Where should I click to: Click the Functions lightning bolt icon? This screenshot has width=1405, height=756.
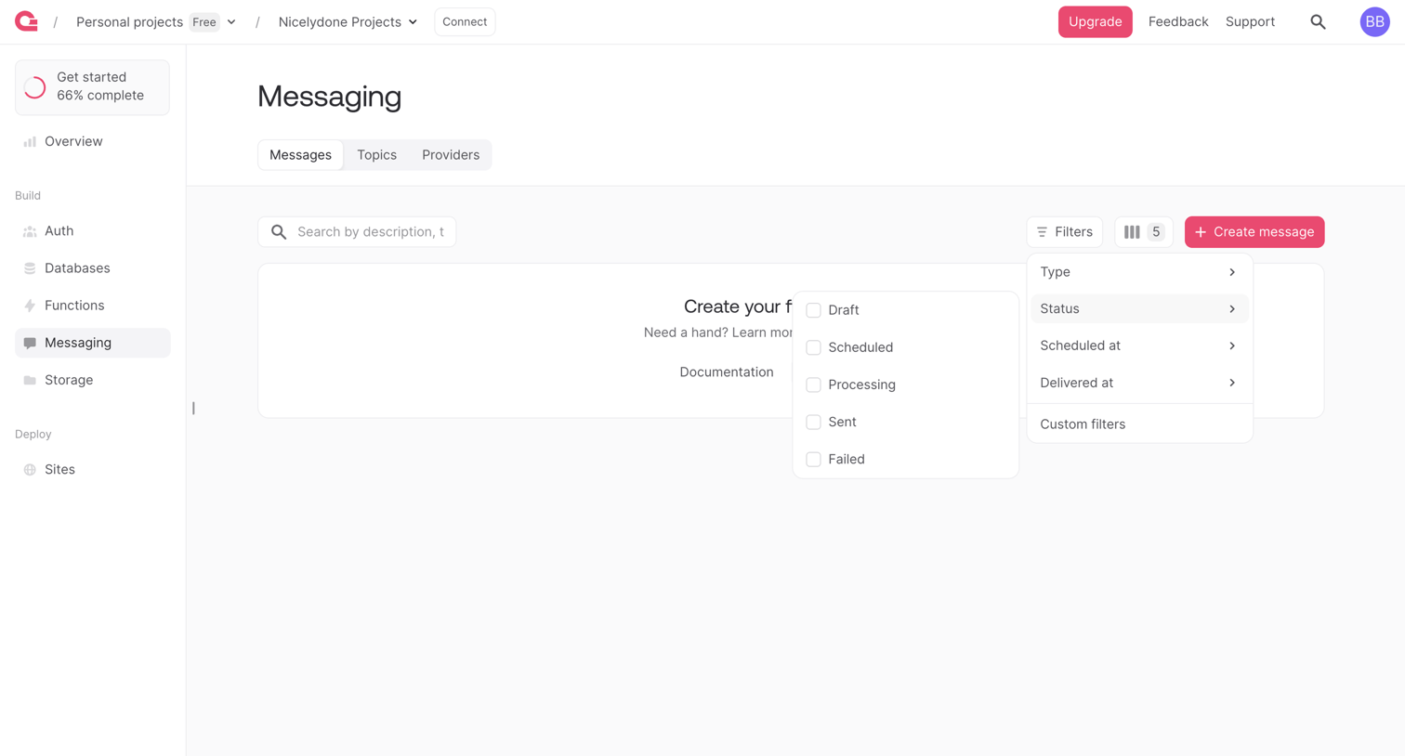point(30,306)
